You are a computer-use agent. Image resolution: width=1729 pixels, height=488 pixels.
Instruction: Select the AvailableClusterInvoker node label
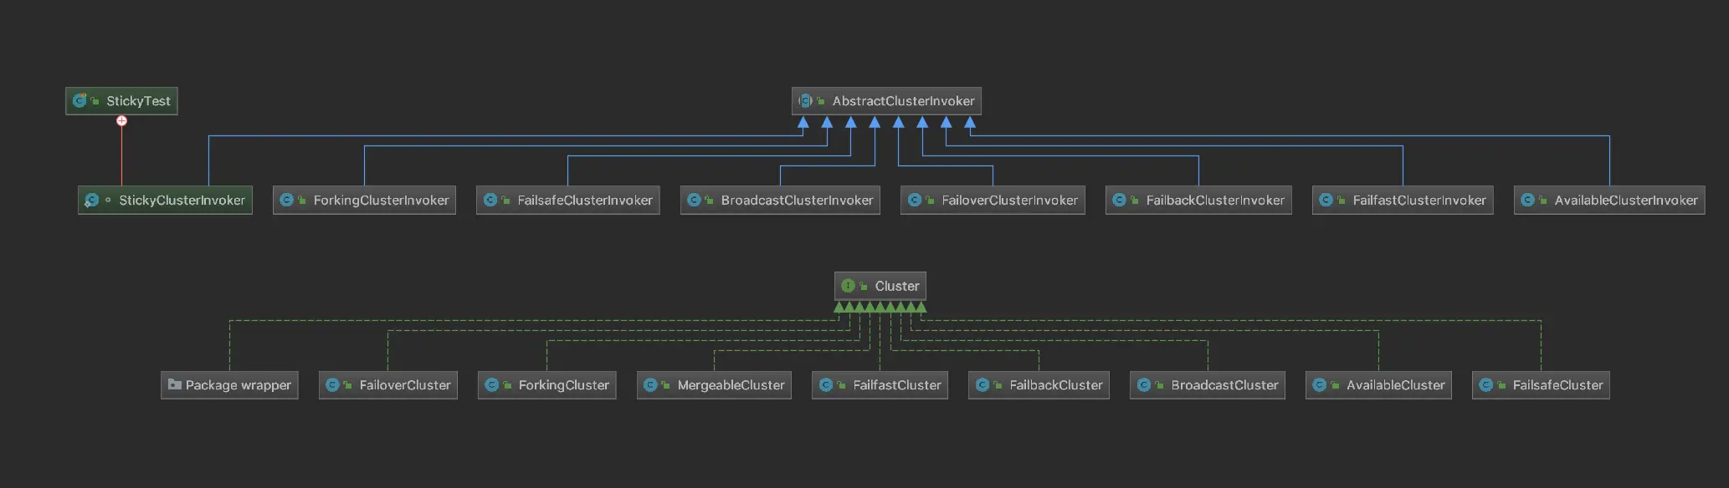click(x=1626, y=201)
